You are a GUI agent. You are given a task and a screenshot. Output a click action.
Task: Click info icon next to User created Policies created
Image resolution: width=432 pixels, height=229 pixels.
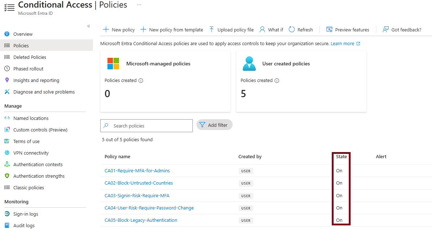[277, 81]
